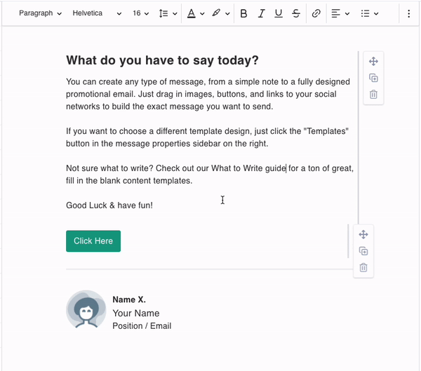Screen dimensions: 421x371
Task: Open line height spacing options
Action: tap(167, 13)
